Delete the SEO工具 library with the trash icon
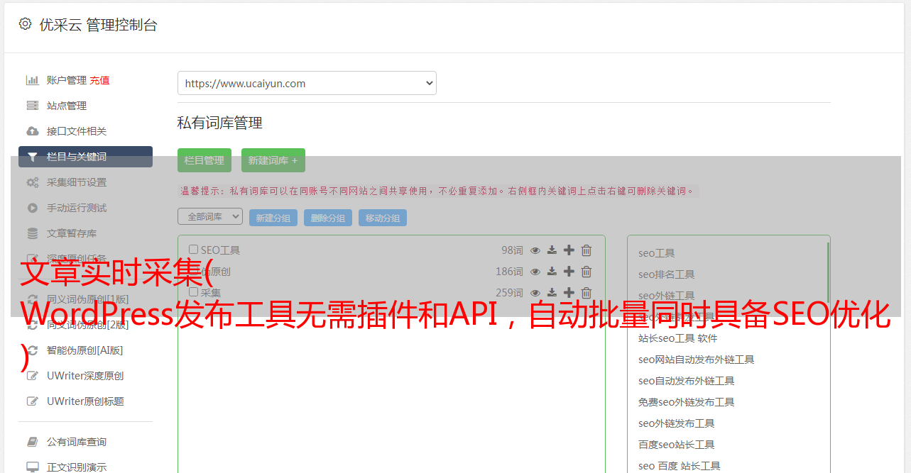This screenshot has height=473, width=911. coord(587,250)
